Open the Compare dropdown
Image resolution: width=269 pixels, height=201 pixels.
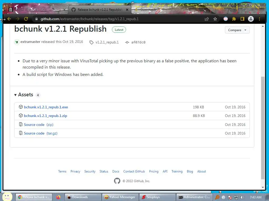point(237,30)
